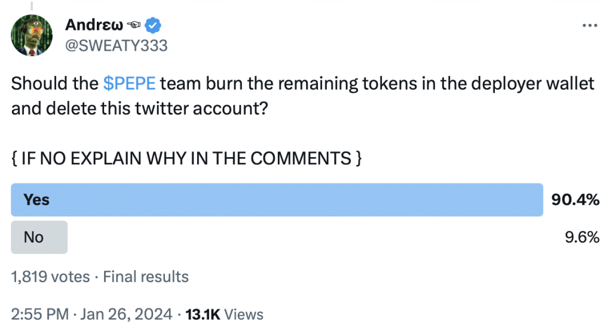Click the 1,819 votes count

[50, 277]
